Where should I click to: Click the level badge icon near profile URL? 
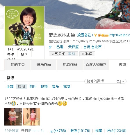pos(105,35)
